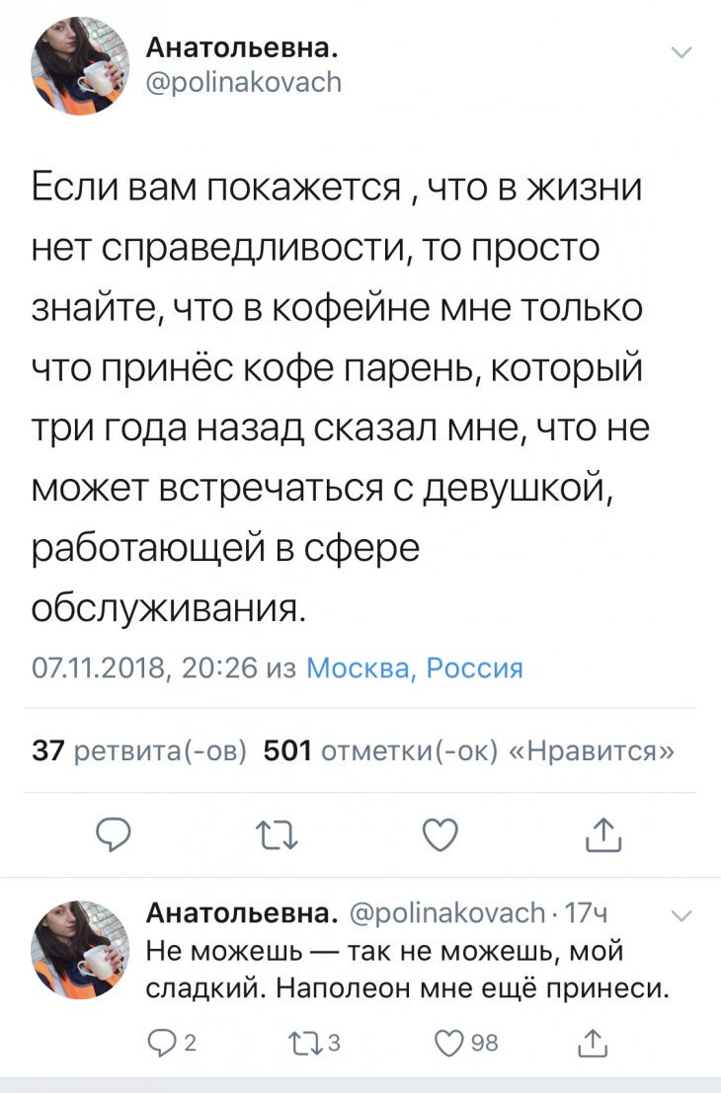The height and width of the screenshot is (1093, 721).
Task: Open reply text about Наполеон
Action: click(407, 970)
